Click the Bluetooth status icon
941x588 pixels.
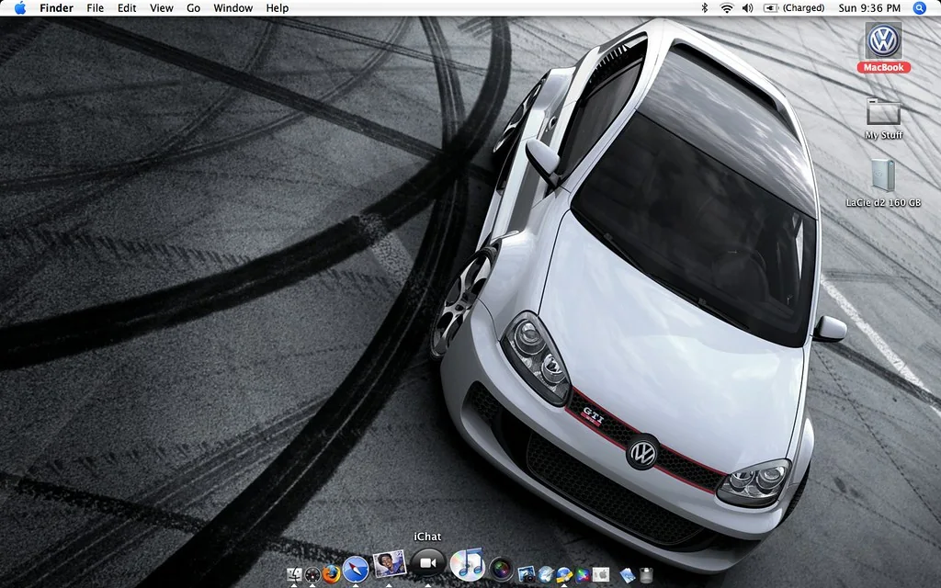705,7
